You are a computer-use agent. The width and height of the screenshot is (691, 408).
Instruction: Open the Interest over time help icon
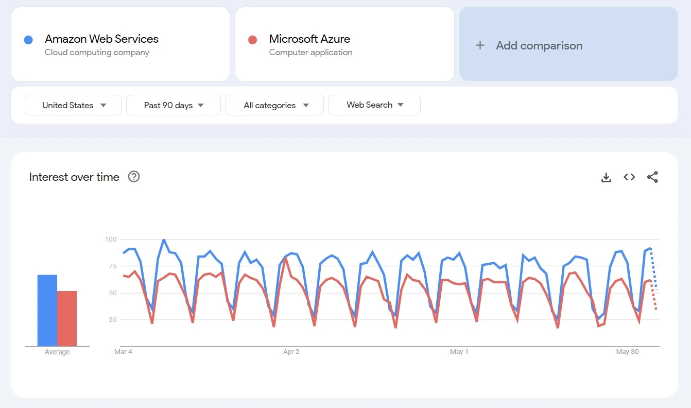click(134, 177)
